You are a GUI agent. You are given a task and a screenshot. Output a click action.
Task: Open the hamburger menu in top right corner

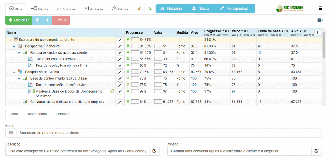[320, 8]
